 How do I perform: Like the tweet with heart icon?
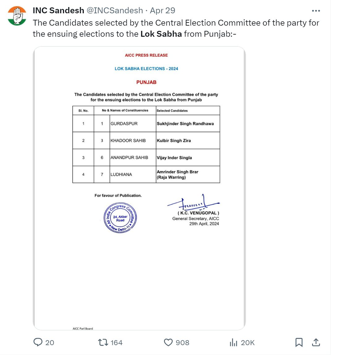168,343
